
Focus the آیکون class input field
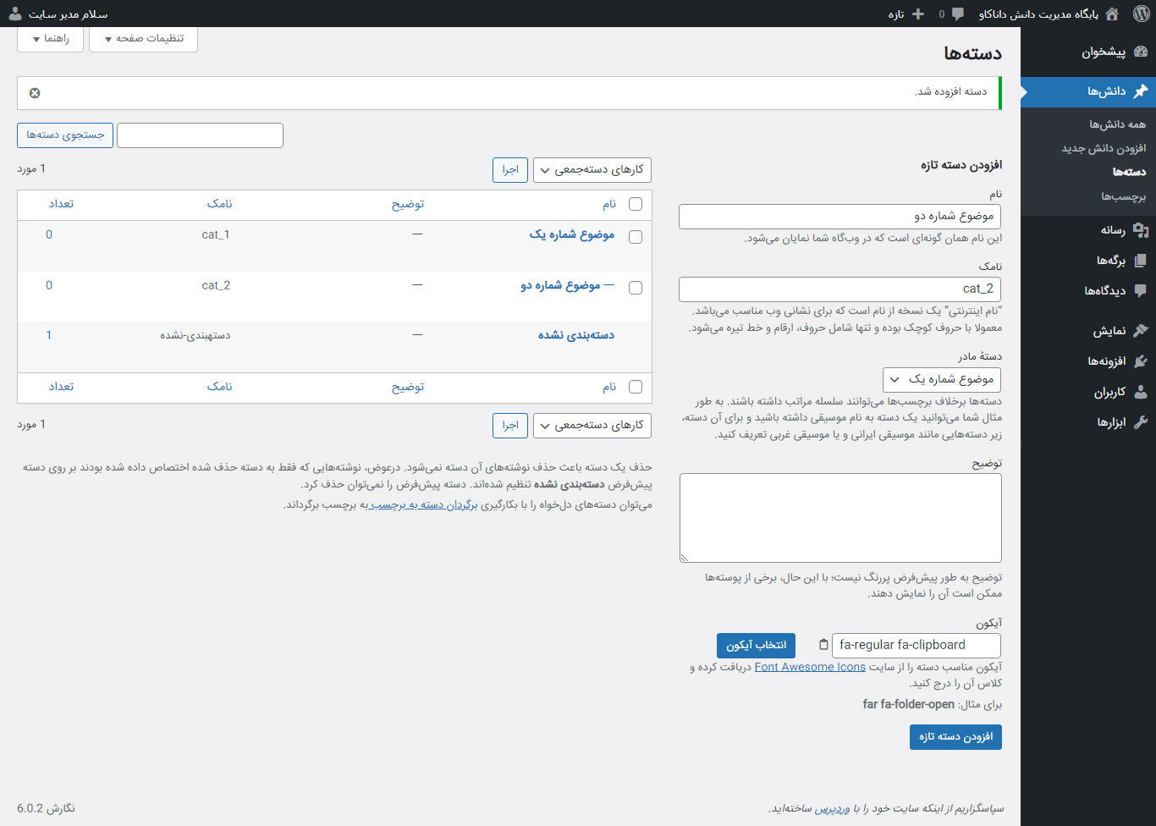tap(917, 646)
